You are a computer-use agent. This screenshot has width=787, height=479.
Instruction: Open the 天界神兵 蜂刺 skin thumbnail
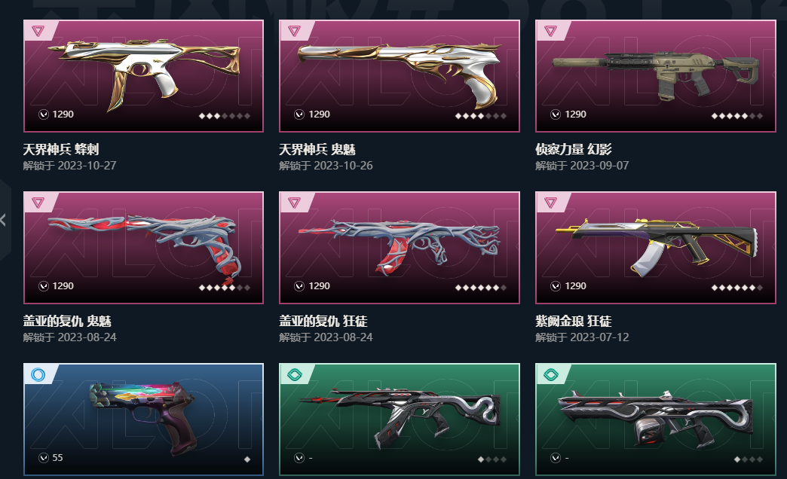click(143, 76)
